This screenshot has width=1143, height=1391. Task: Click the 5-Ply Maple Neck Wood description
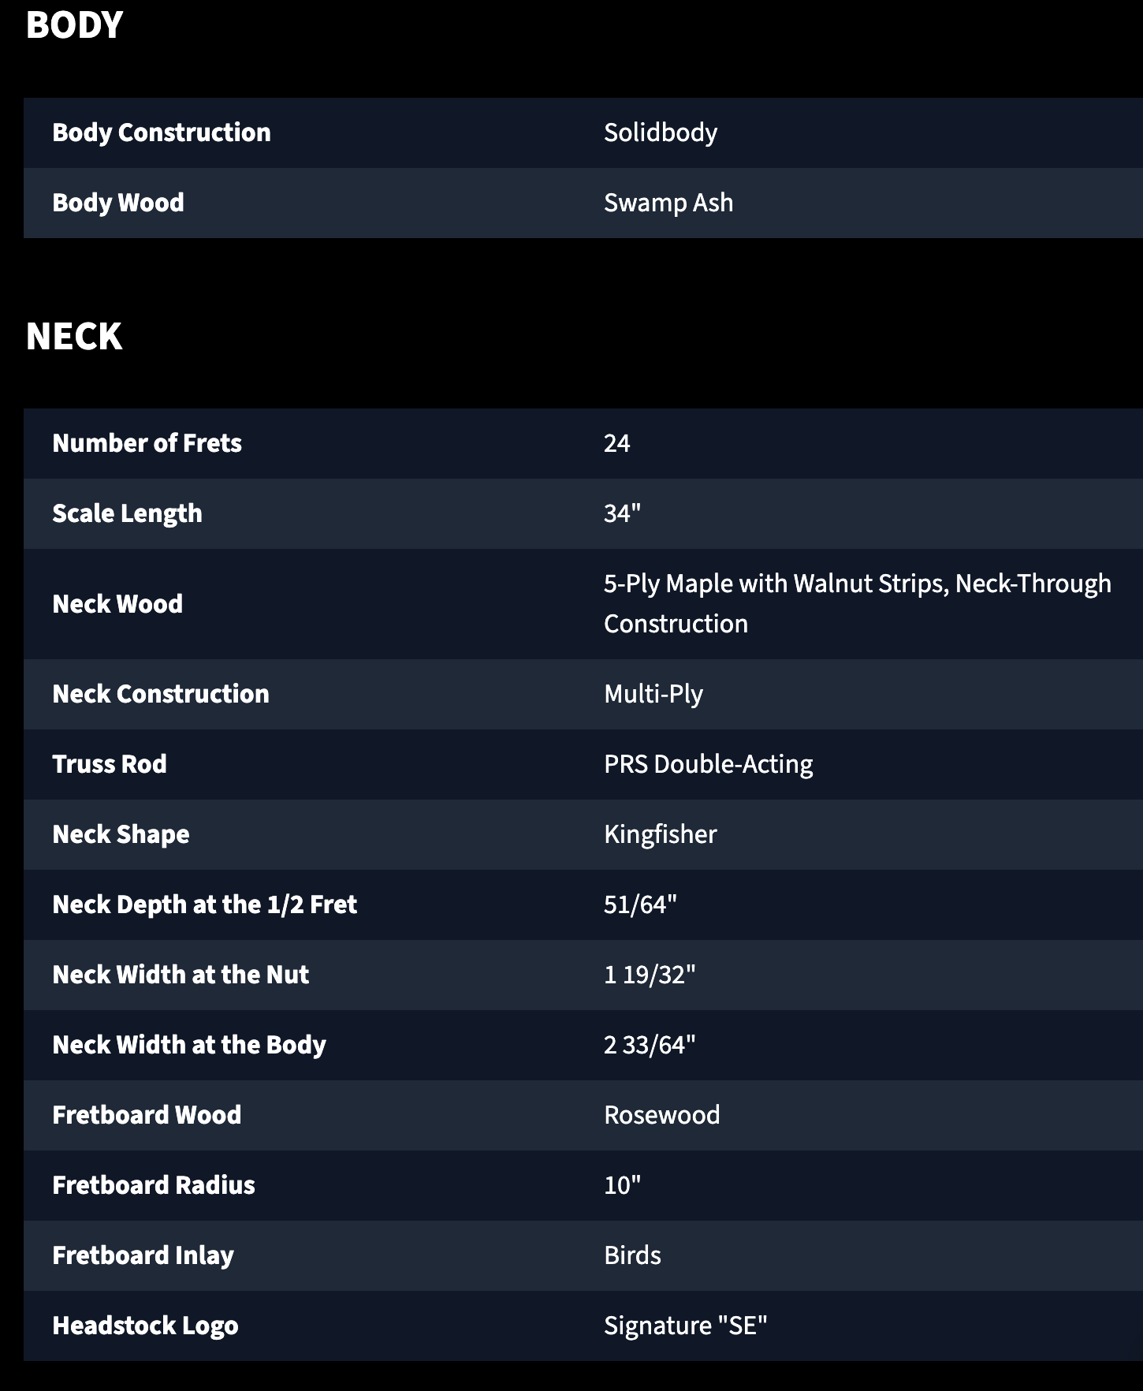point(858,603)
